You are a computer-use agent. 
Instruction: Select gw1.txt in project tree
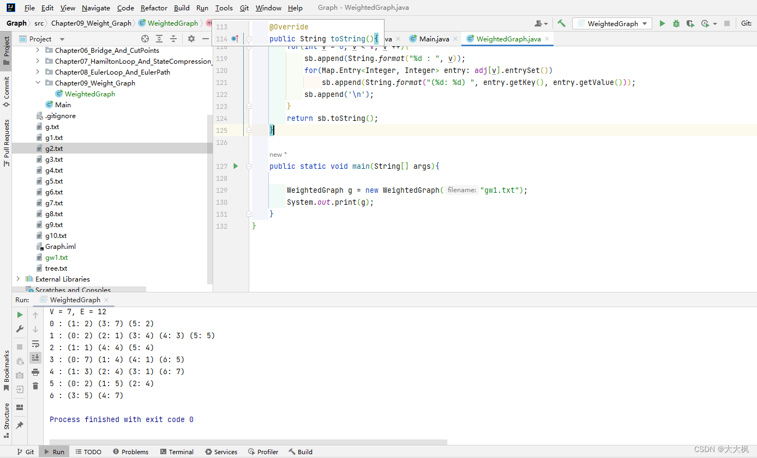click(x=57, y=257)
